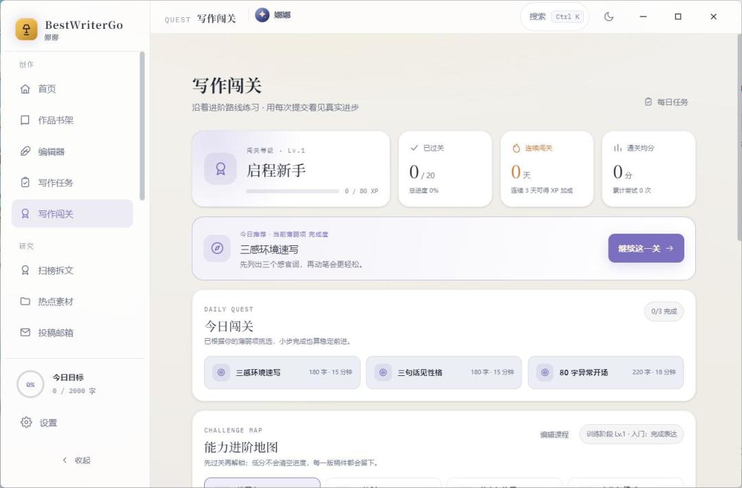This screenshot has height=488, width=742.
Task: Click the sidebar vertical scrollbar
Action: 142,126
